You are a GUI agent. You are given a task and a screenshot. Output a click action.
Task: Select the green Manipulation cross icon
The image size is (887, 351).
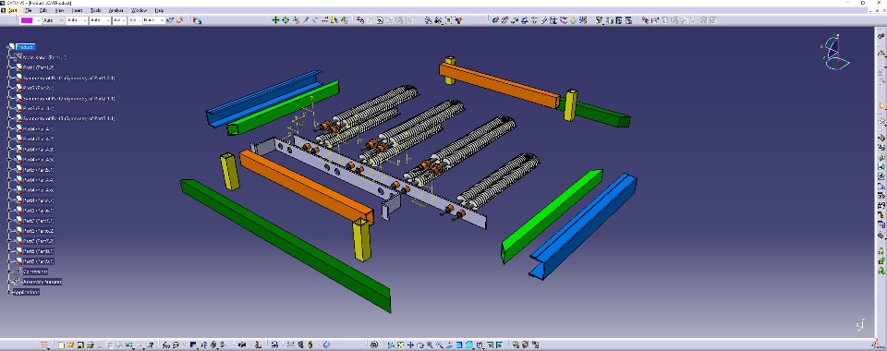tap(275, 20)
